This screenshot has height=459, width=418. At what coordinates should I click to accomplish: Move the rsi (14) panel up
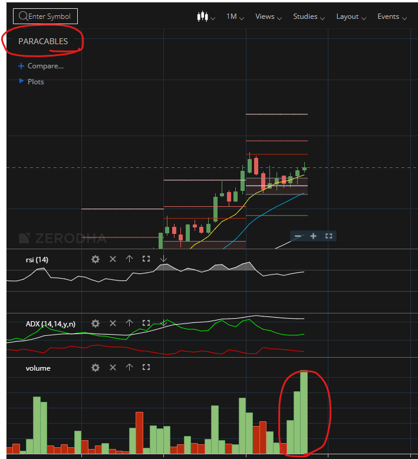[129, 259]
